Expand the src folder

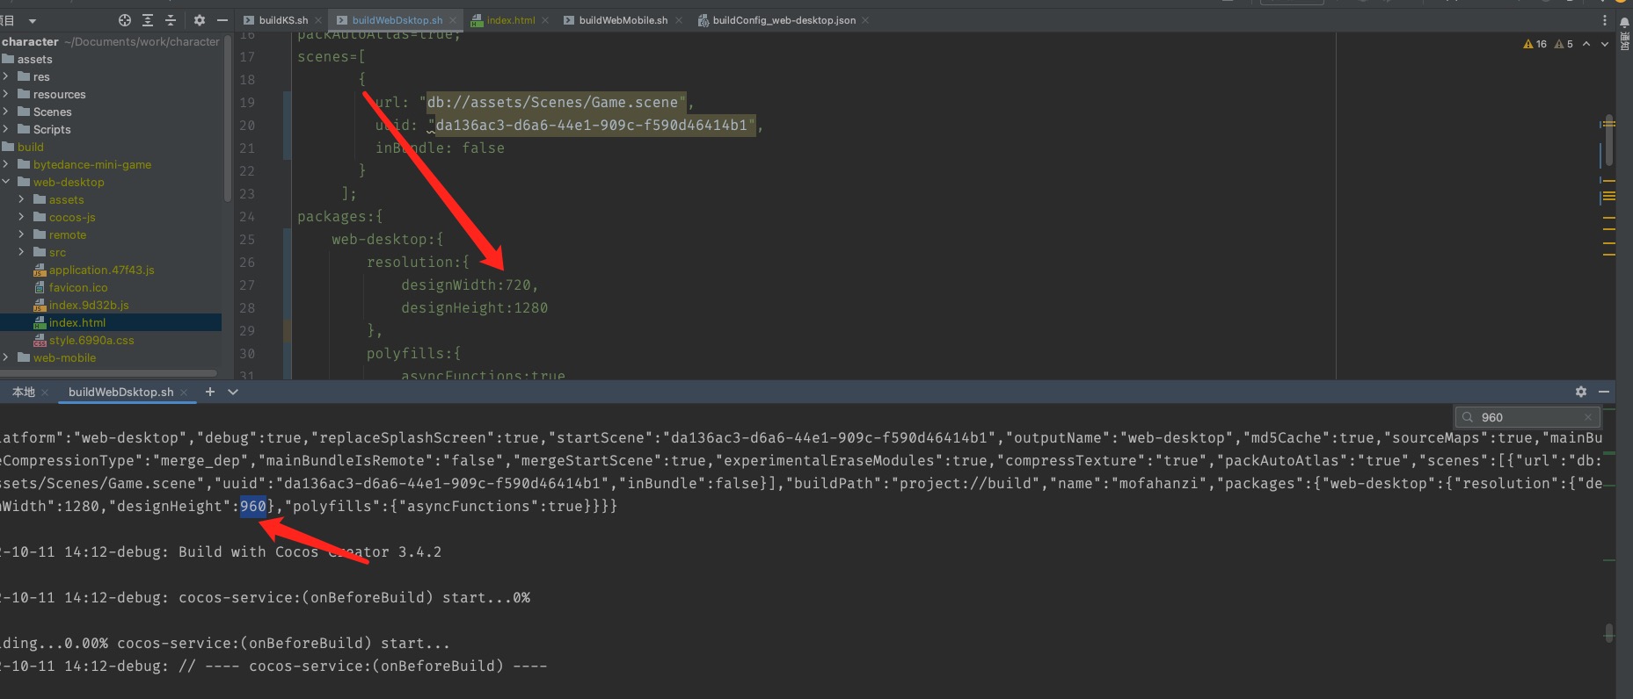[22, 252]
